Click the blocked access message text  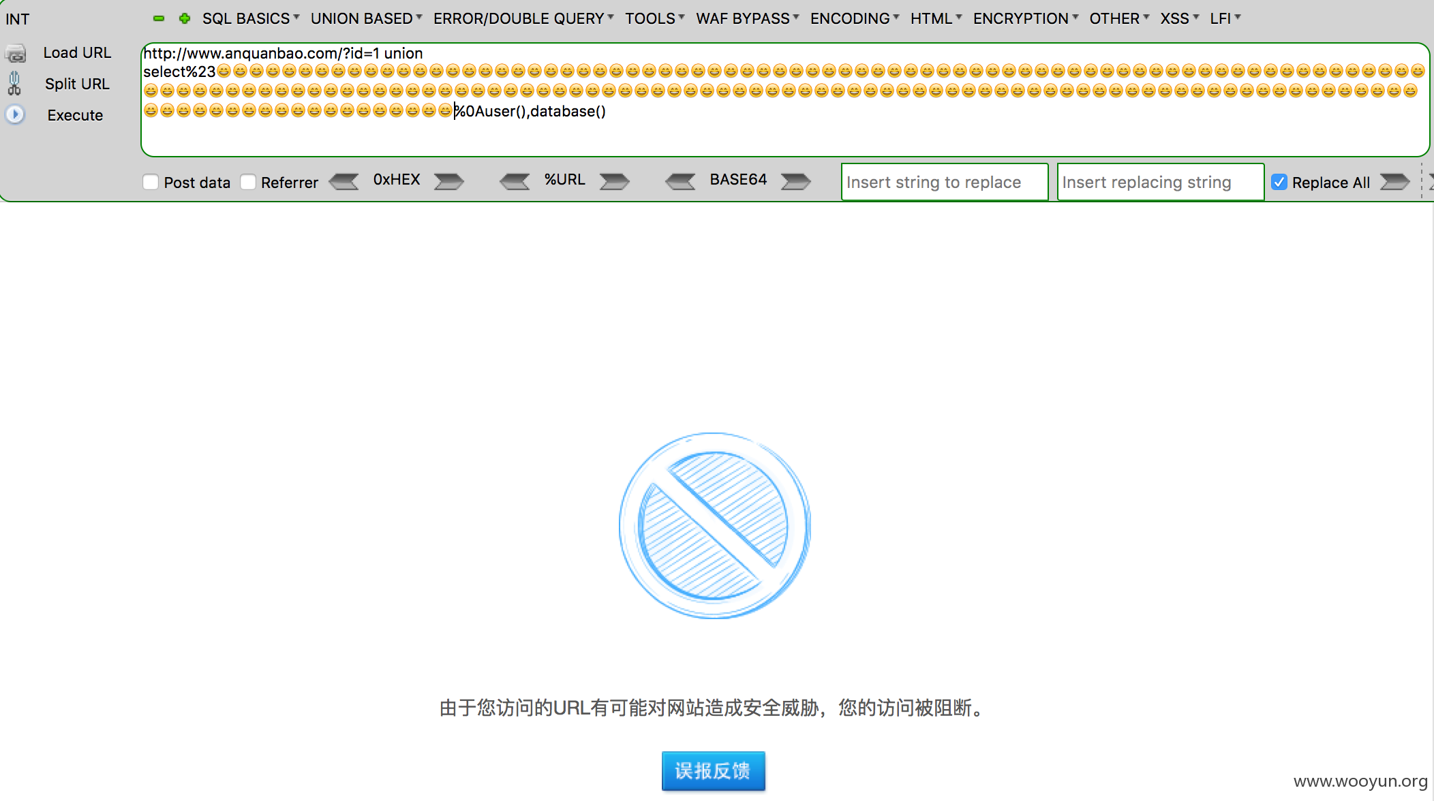click(x=713, y=708)
